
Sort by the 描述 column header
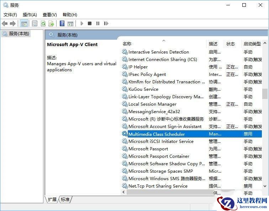(x=213, y=44)
